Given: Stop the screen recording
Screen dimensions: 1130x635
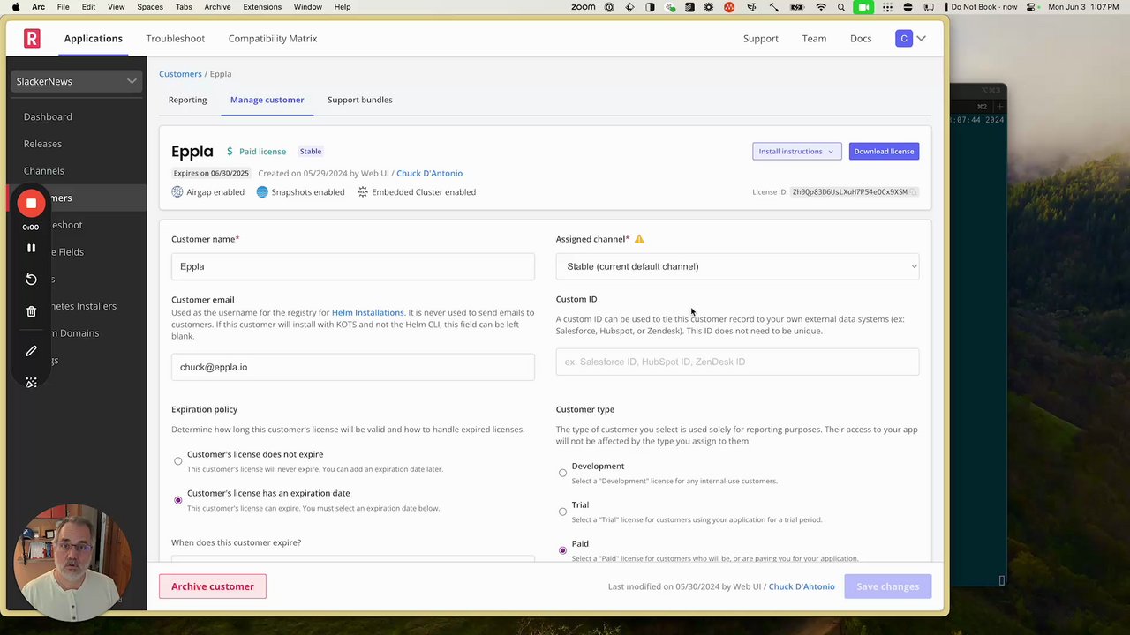Looking at the screenshot, I should click(x=31, y=203).
